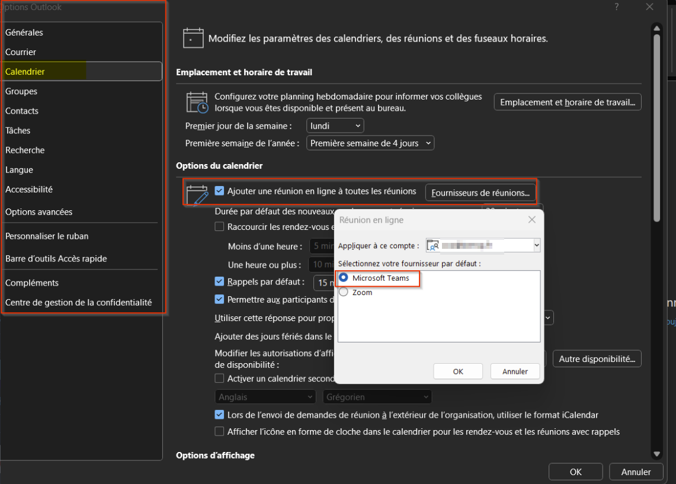Open the Courrier options category

[82, 52]
